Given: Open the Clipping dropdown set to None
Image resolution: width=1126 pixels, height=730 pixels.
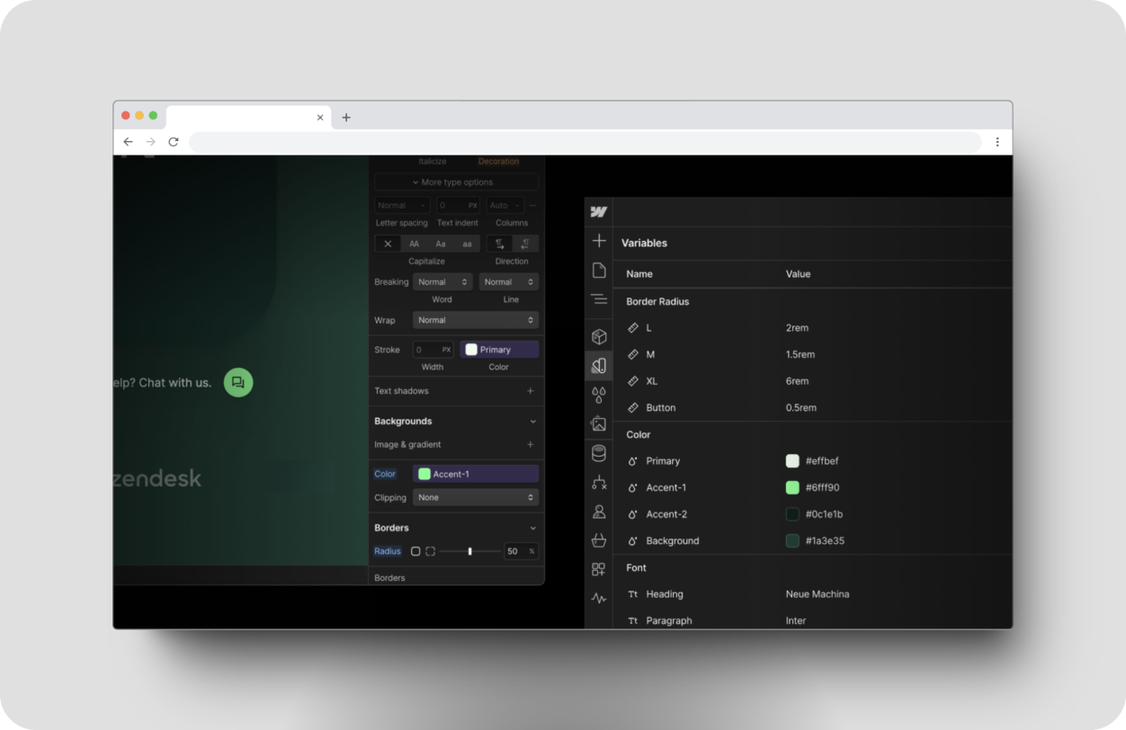Looking at the screenshot, I should (475, 496).
